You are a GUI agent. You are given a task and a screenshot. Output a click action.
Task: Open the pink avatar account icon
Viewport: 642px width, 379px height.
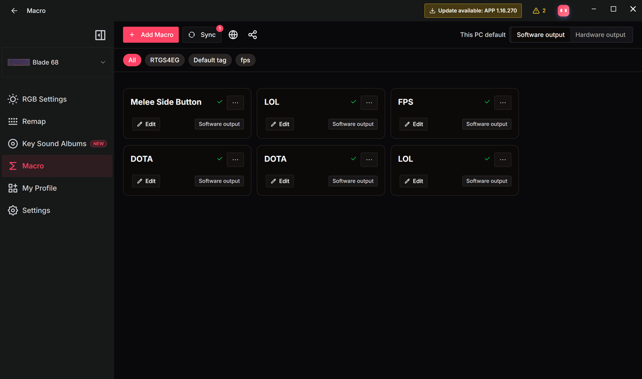pyautogui.click(x=563, y=11)
